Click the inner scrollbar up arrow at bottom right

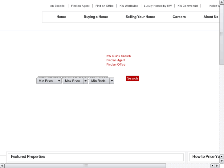(x=222, y=157)
